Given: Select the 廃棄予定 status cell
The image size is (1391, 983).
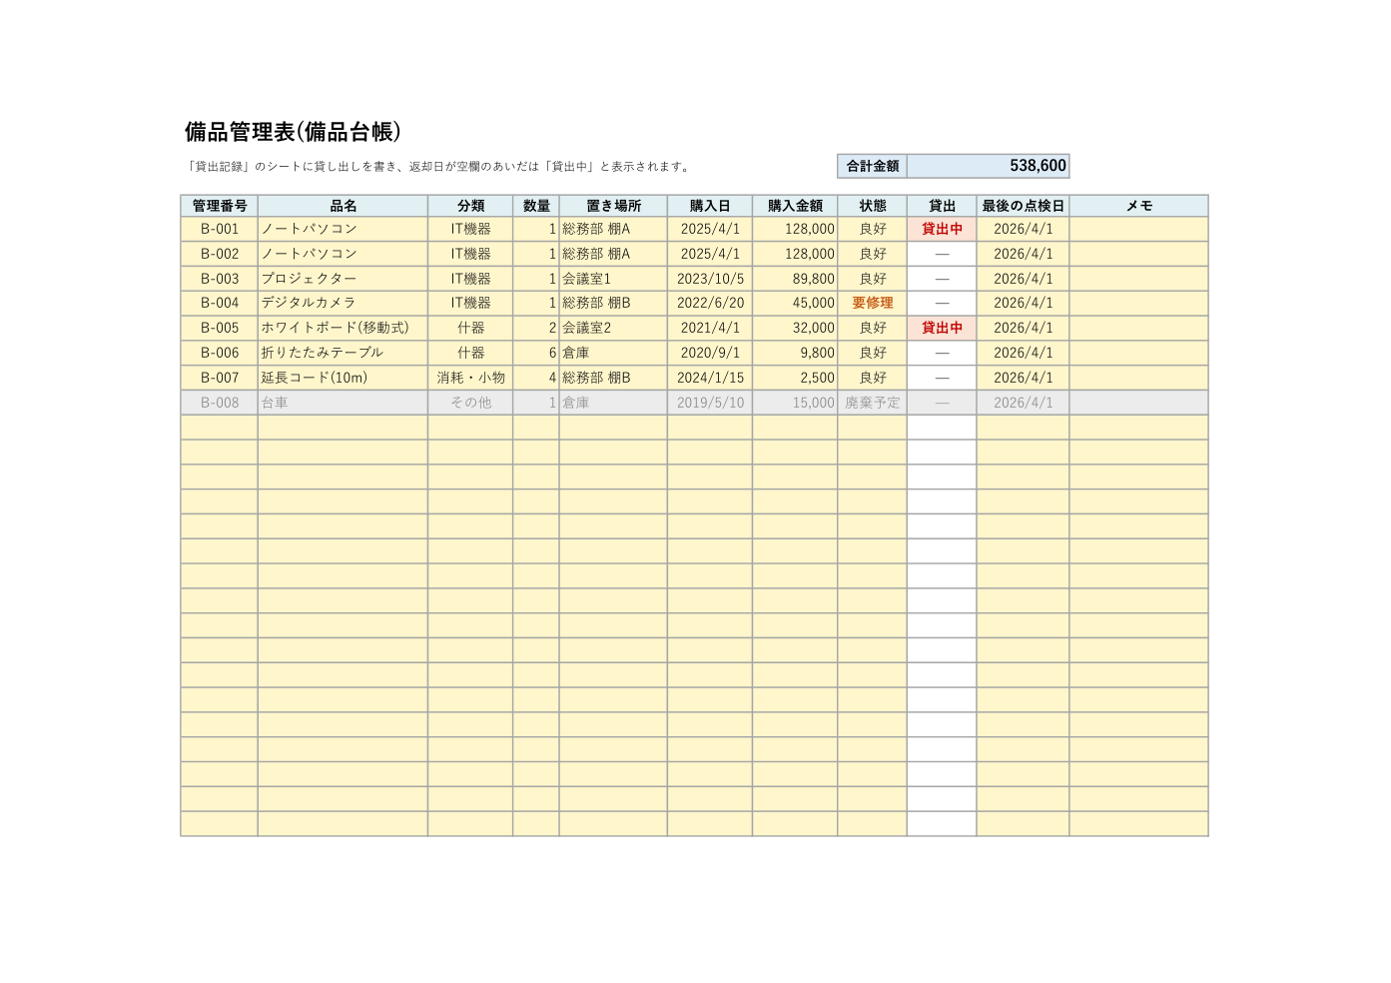Looking at the screenshot, I should point(872,403).
